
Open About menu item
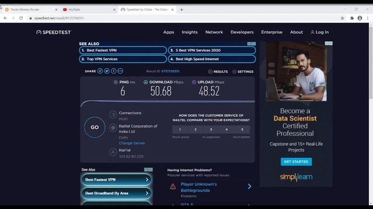click(297, 32)
